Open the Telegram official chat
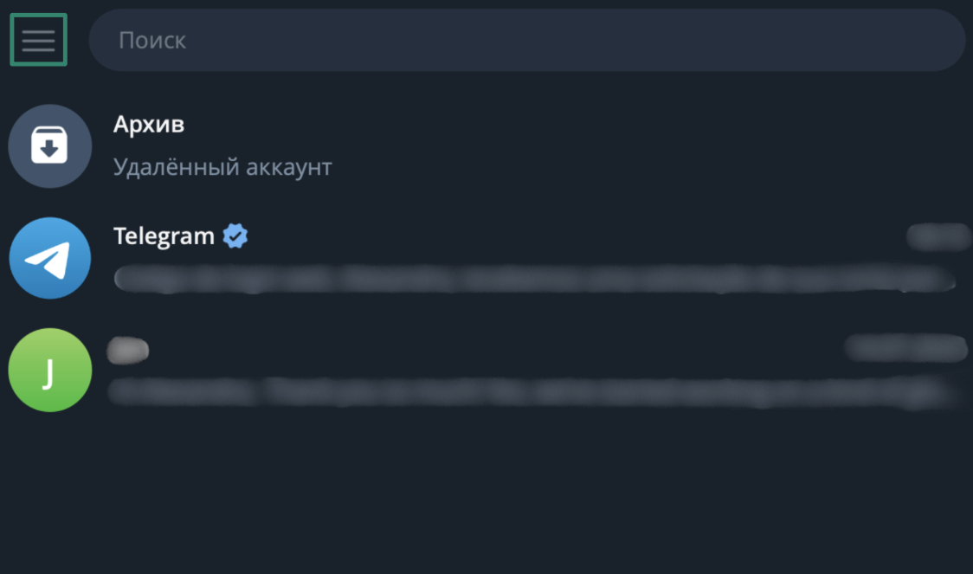973x574 pixels. (x=433, y=258)
